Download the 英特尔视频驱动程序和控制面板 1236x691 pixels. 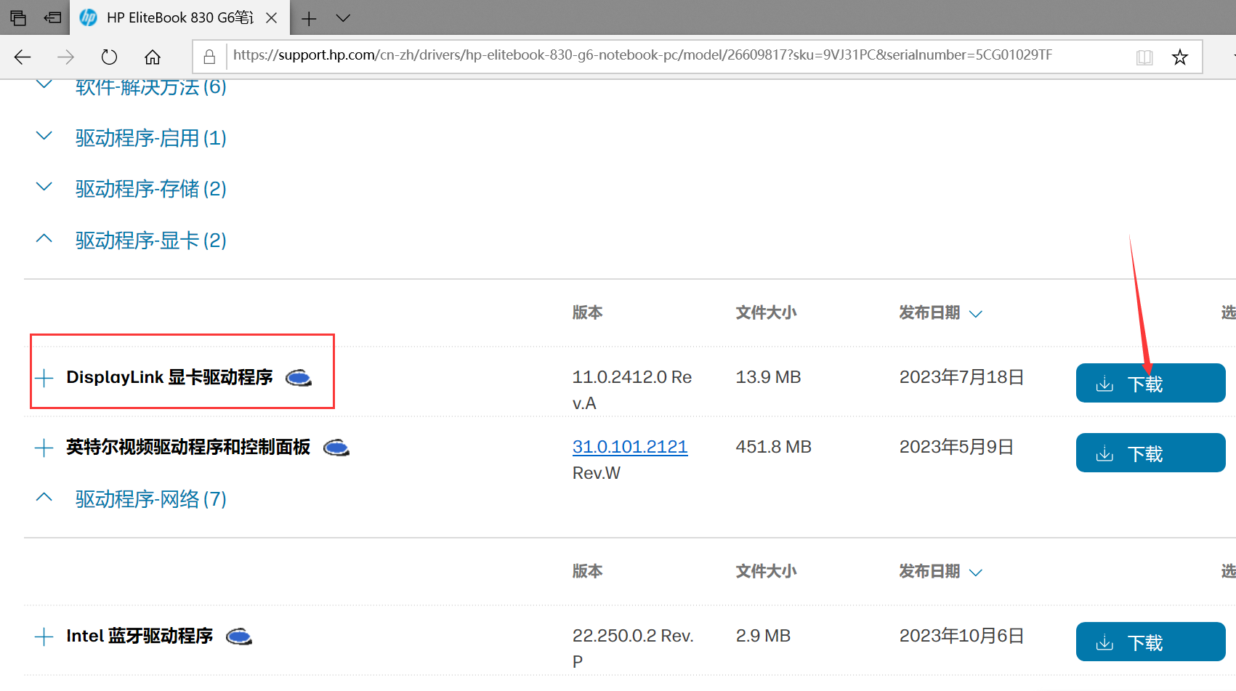[1150, 453]
